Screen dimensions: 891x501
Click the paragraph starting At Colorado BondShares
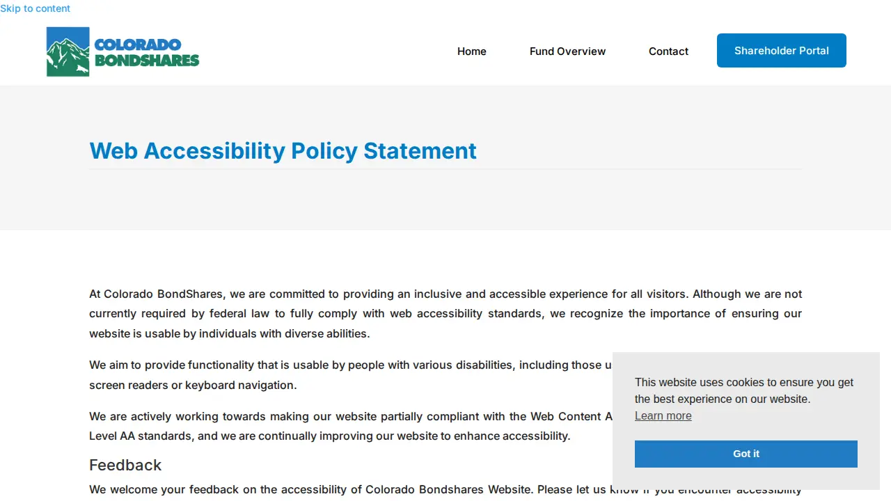click(x=445, y=314)
